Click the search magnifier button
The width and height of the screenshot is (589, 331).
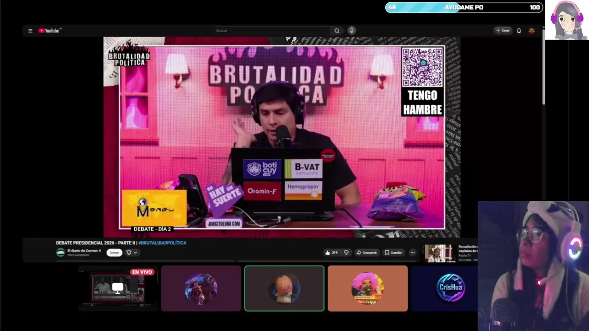point(337,31)
